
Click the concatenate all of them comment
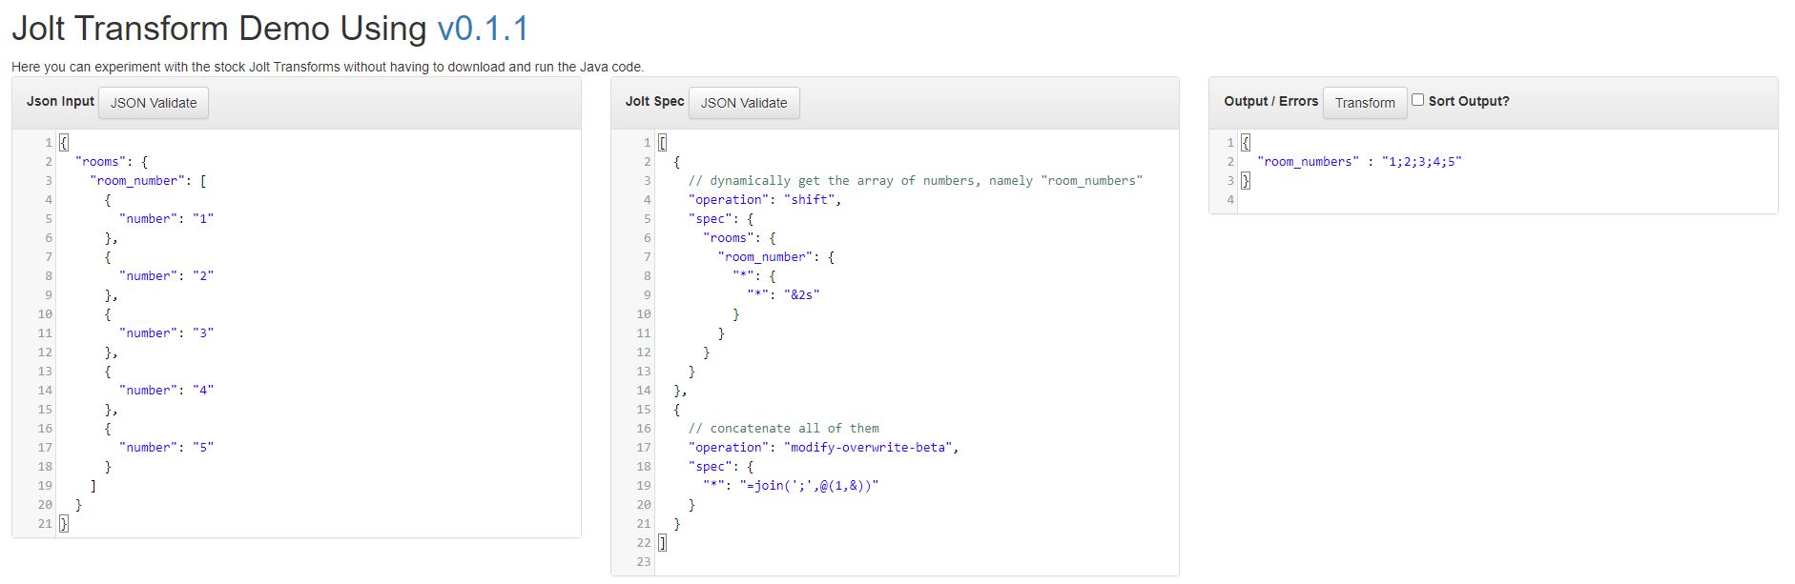[x=784, y=429]
